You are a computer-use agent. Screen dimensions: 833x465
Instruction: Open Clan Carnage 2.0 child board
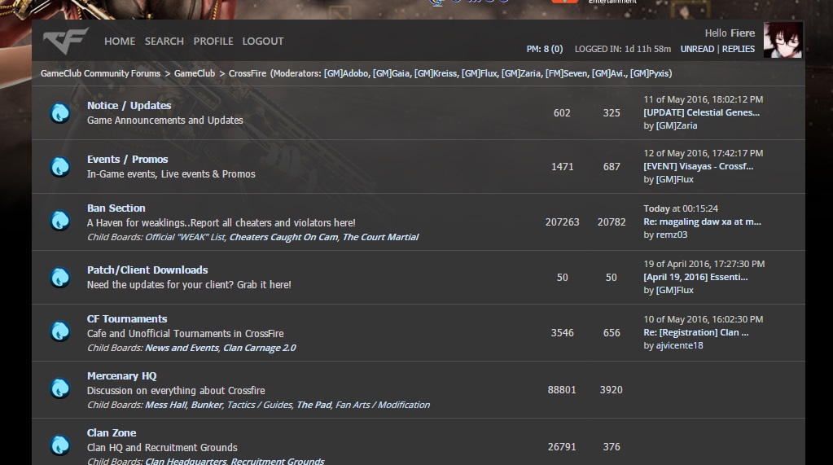pos(260,348)
